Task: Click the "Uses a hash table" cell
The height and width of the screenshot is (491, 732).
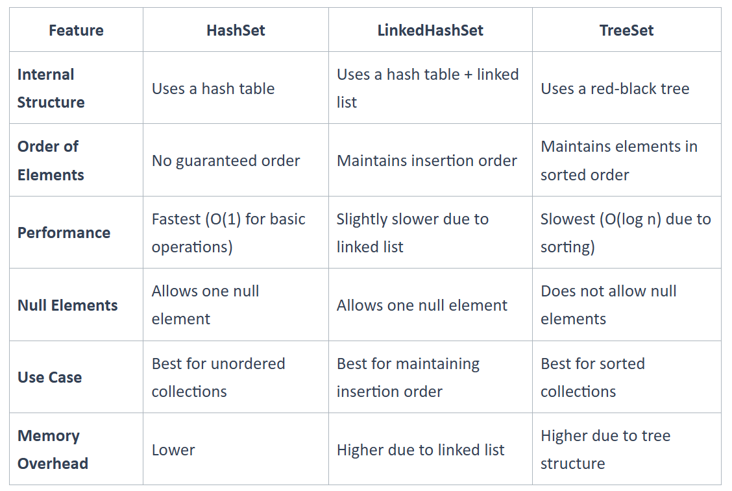Action: (213, 89)
